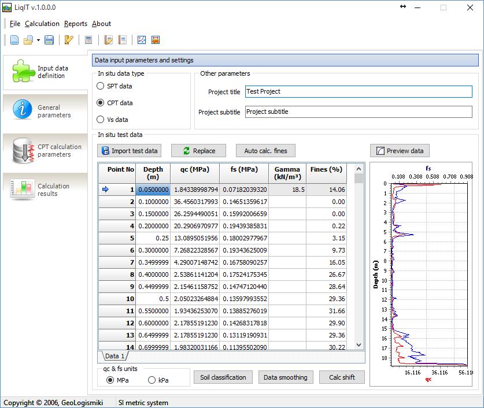The width and height of the screenshot is (484, 408).
Task: Select MPa units radio button
Action: (110, 380)
